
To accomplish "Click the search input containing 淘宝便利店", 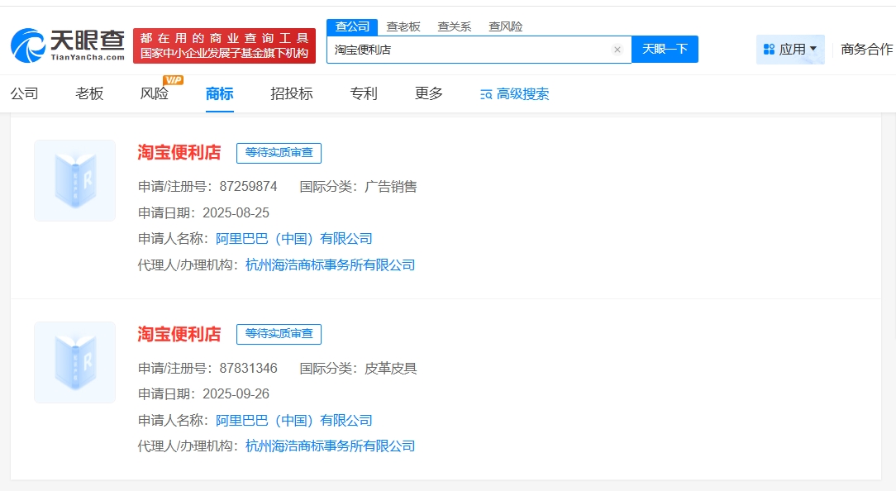I will (x=467, y=50).
